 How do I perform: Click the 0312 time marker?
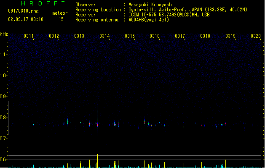pos(54,36)
